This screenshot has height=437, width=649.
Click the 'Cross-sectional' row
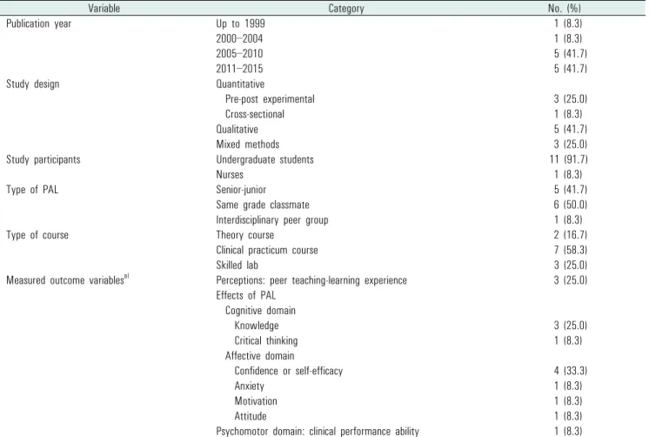coord(255,114)
